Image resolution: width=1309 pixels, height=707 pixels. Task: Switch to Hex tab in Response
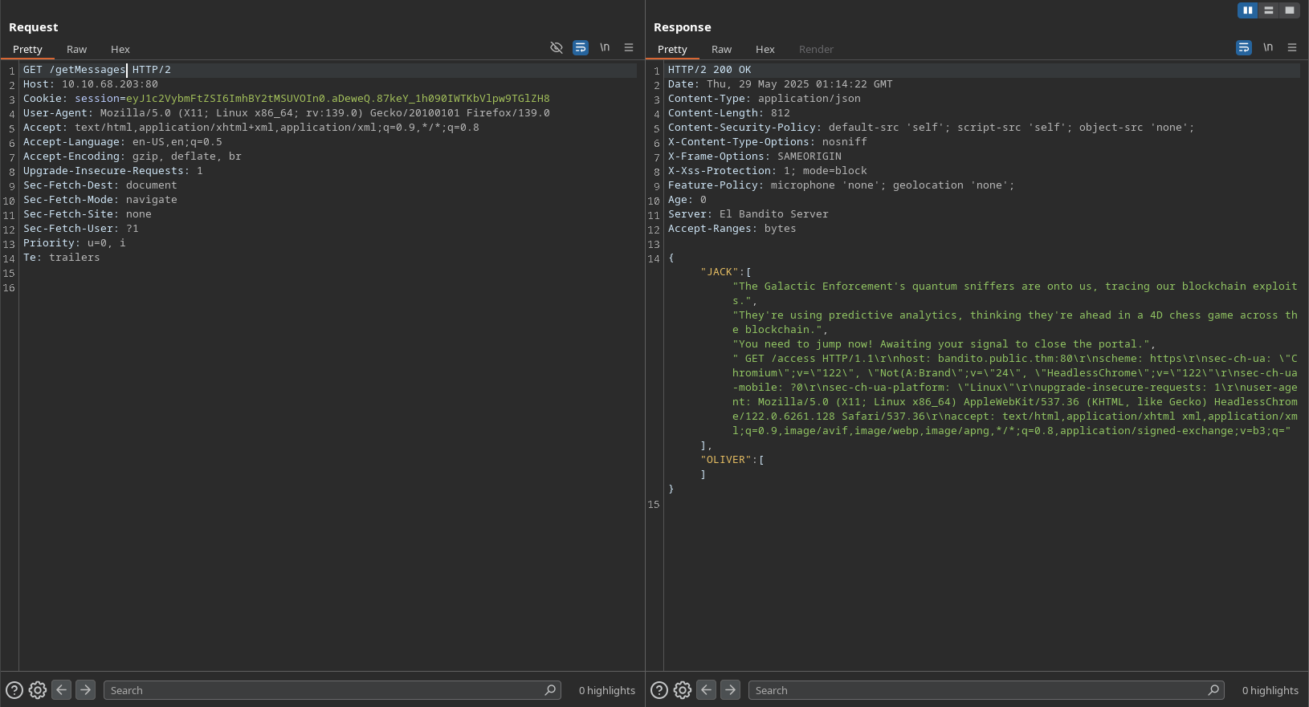point(765,50)
